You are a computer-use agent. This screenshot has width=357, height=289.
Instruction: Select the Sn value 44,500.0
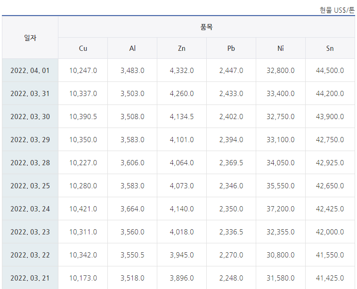coord(330,70)
